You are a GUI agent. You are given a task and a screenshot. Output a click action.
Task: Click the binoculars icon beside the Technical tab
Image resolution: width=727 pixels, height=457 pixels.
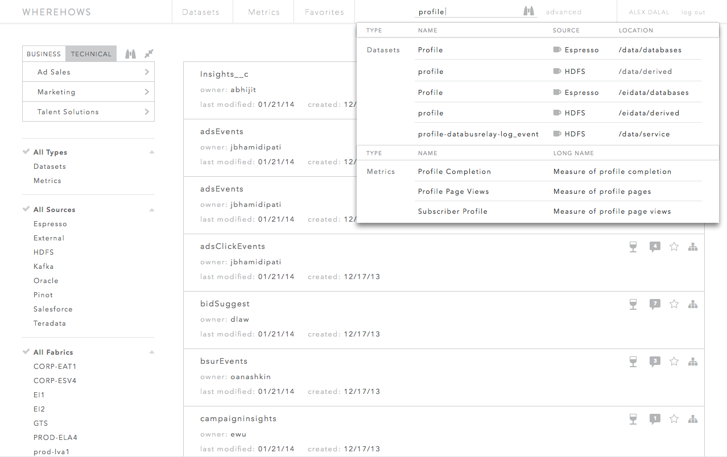click(x=131, y=54)
